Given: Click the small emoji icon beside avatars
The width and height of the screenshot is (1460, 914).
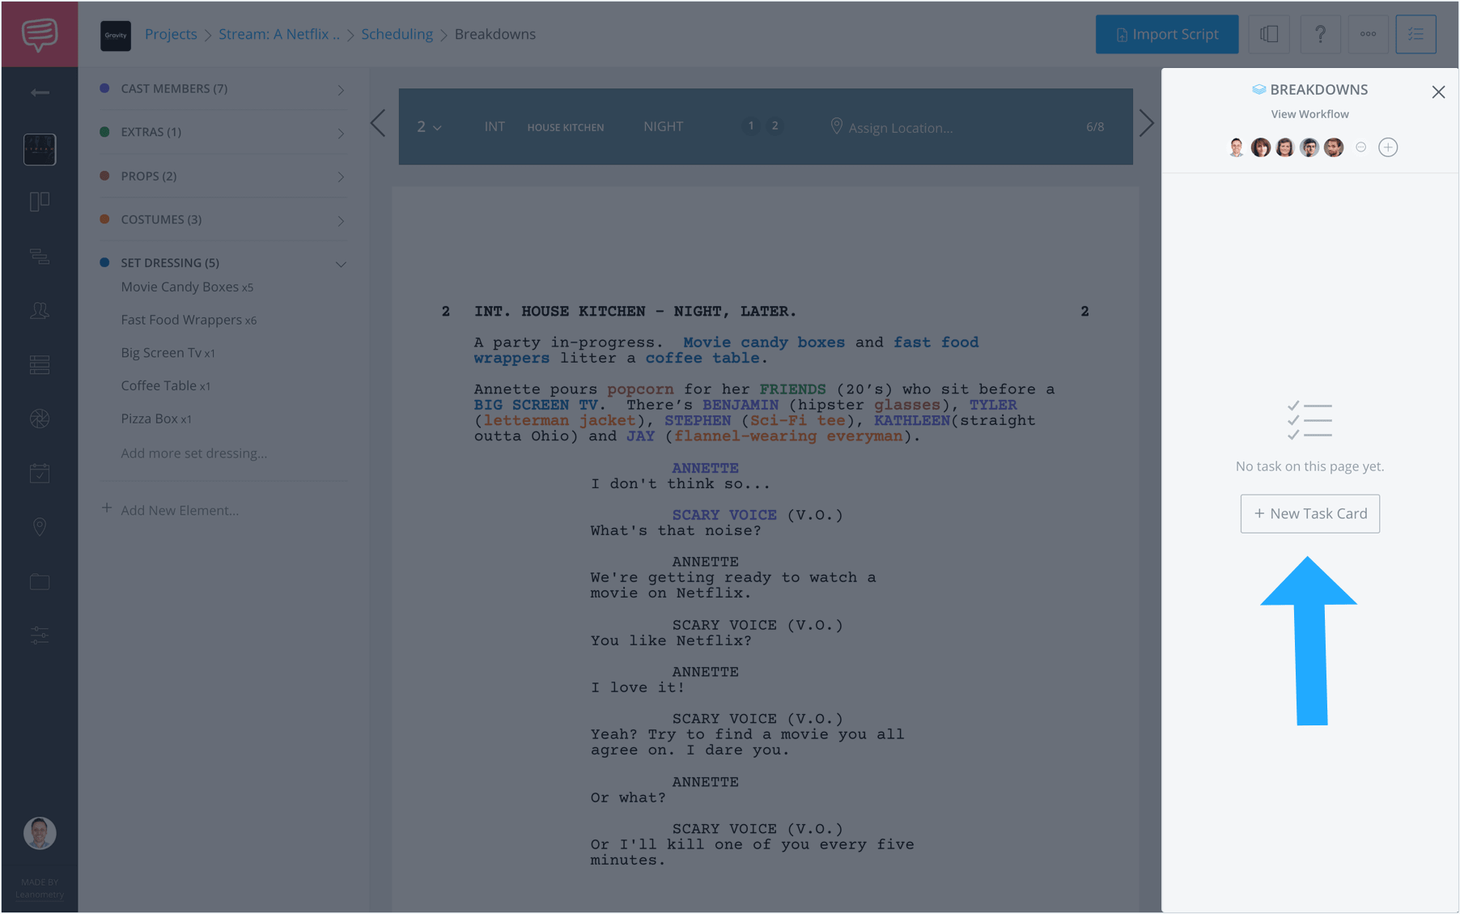Looking at the screenshot, I should [x=1361, y=147].
